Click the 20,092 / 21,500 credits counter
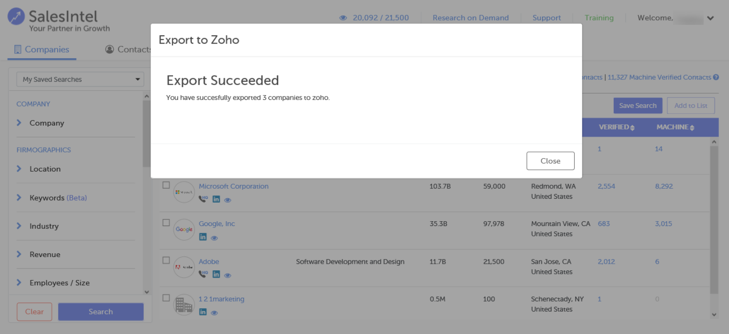Screen dimensions: 729x334 click(x=381, y=18)
